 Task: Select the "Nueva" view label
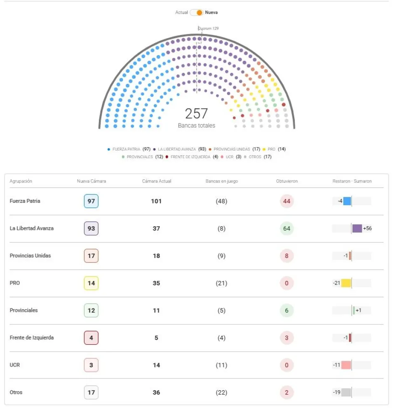(211, 12)
